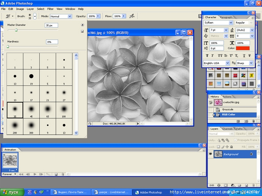Select the red style swatch in Styles panel
Screen dimensions: 262x196
click(x=235, y=75)
